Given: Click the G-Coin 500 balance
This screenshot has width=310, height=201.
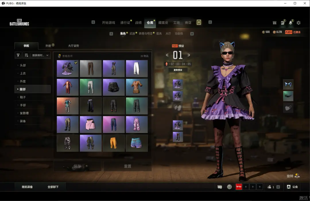Looking at the screenshot, I should [x=266, y=32].
